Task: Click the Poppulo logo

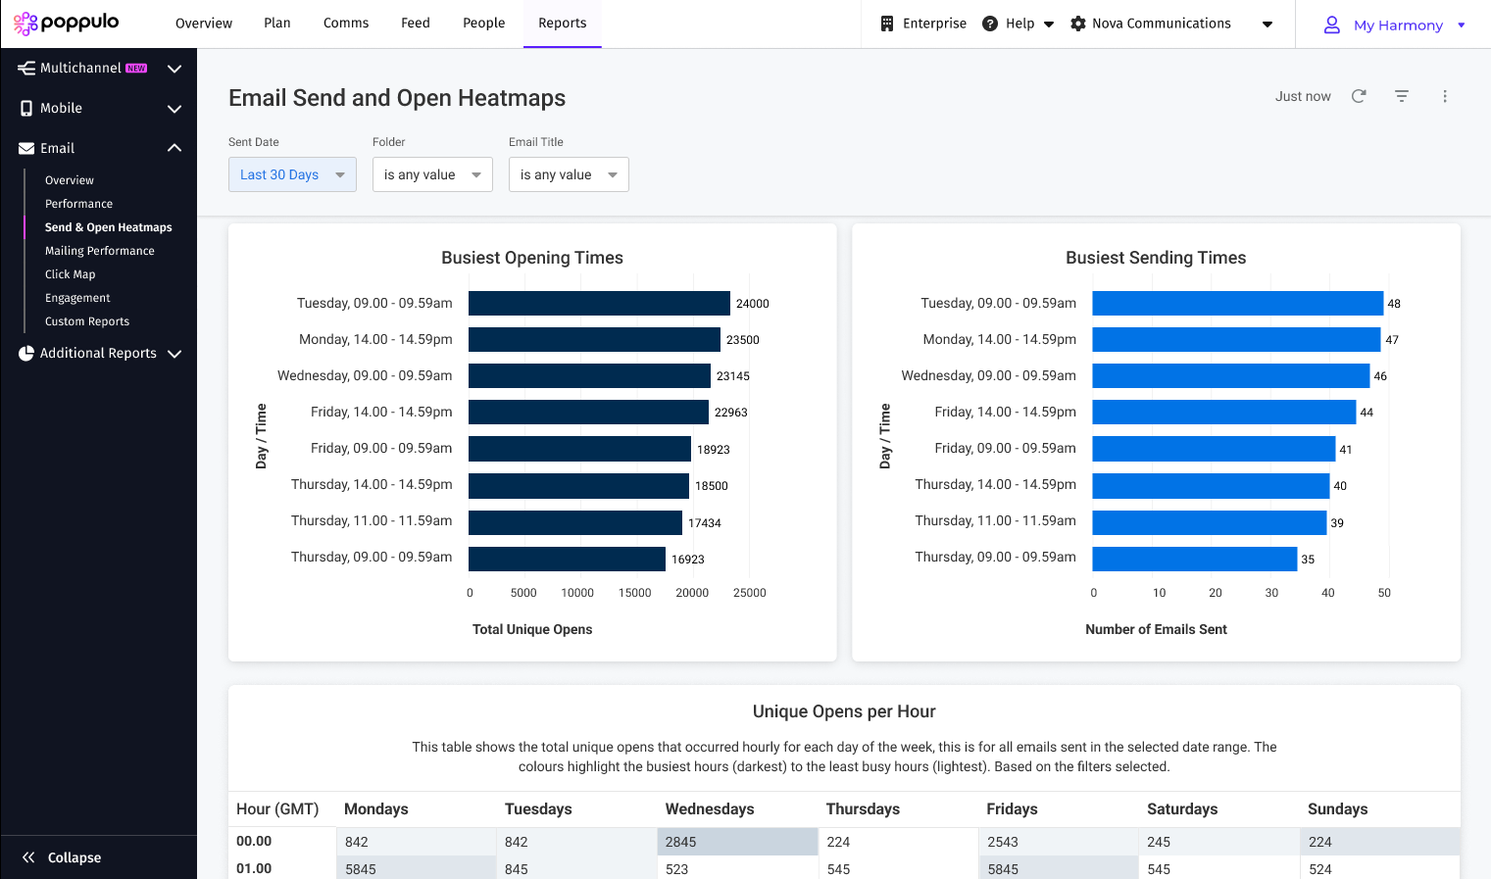Action: point(66,23)
